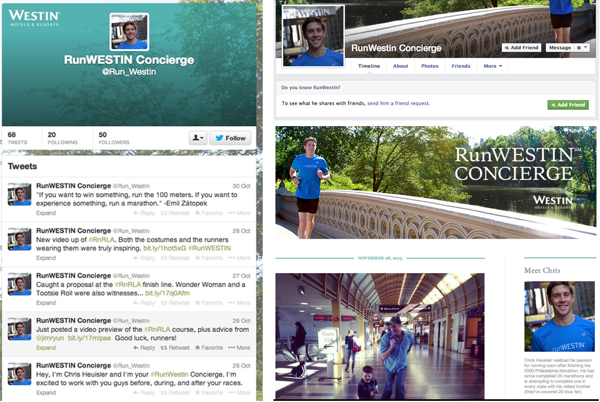Open the bit.ly/17mlpse link

(x=89, y=338)
